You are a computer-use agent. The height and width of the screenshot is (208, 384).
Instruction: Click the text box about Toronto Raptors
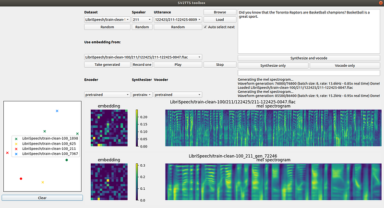309,30
